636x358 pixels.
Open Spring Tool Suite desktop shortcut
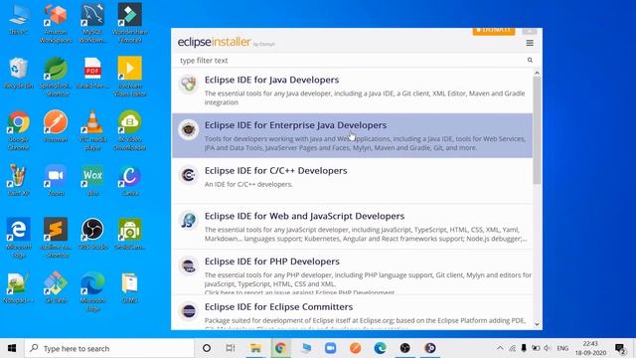[x=56, y=77]
